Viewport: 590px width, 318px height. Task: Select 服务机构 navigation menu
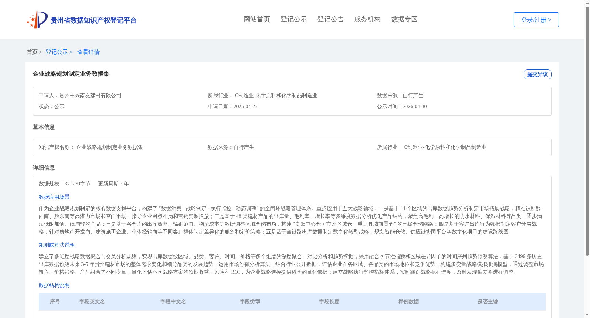(x=367, y=19)
